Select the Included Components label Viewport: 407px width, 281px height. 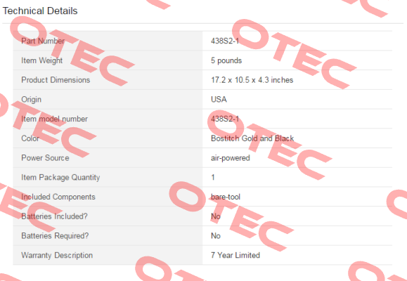(58, 197)
